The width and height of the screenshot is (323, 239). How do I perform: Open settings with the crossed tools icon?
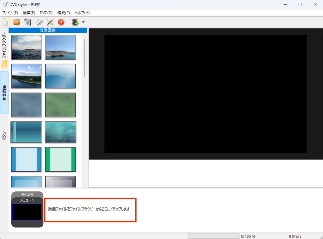pyautogui.click(x=50, y=22)
